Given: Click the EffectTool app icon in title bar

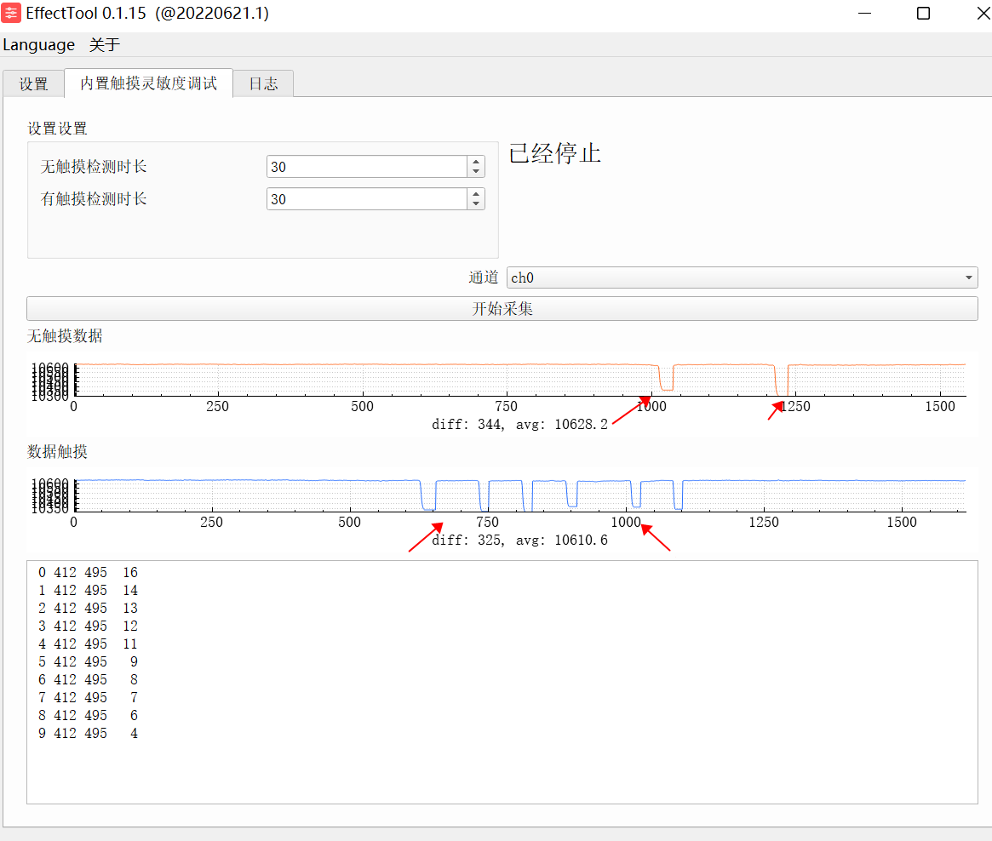Looking at the screenshot, I should click(11, 13).
